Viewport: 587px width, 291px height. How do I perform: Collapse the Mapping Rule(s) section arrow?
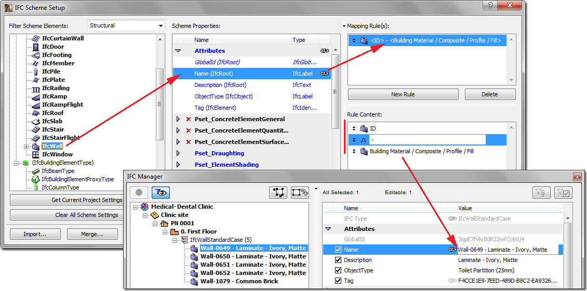tap(344, 26)
